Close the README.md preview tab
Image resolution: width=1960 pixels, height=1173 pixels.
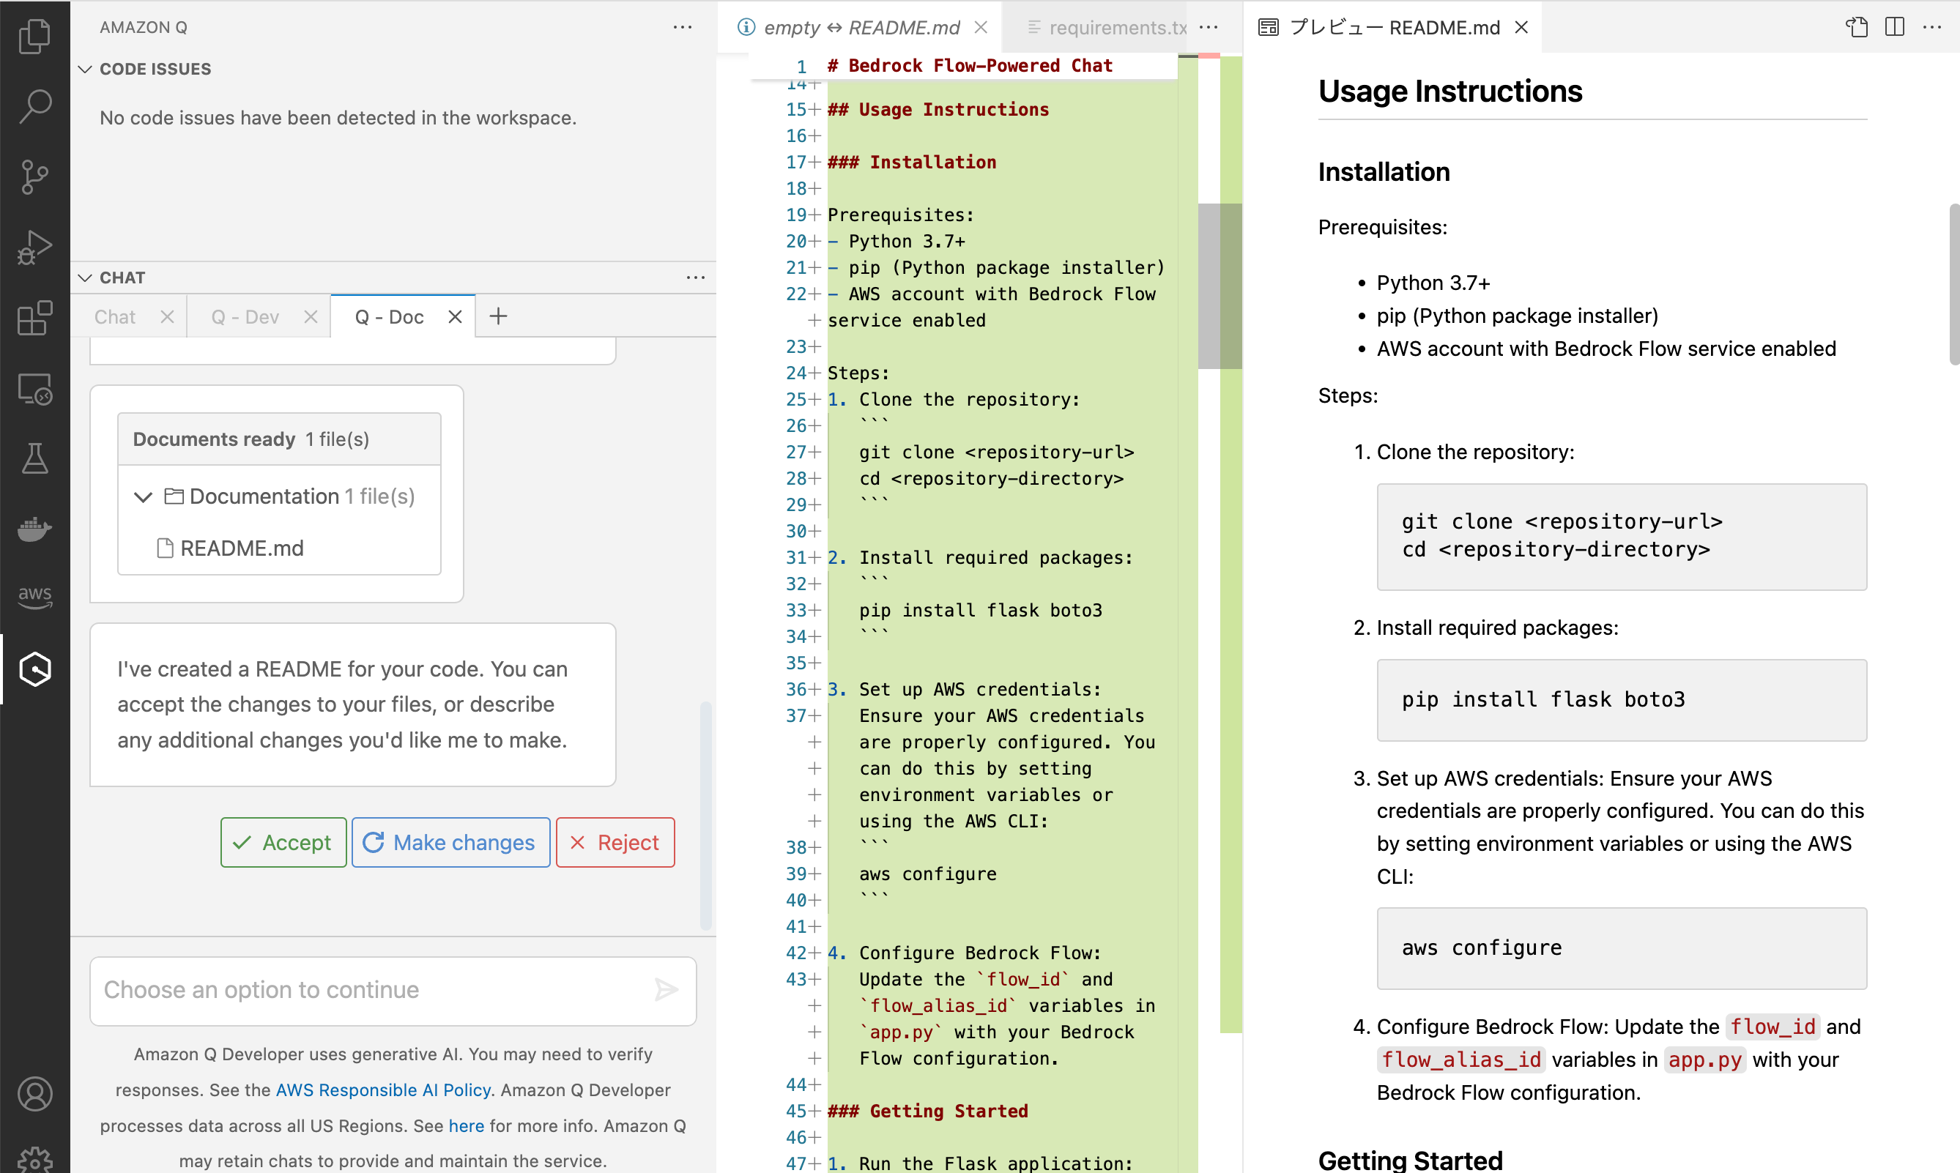[1521, 27]
